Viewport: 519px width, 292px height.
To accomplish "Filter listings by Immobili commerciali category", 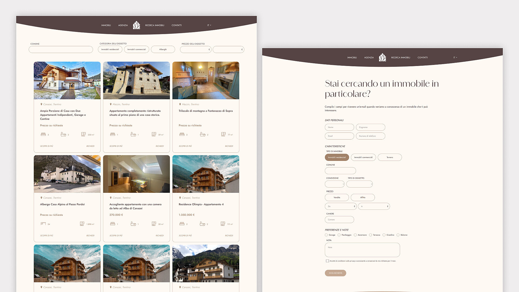I will [x=137, y=49].
